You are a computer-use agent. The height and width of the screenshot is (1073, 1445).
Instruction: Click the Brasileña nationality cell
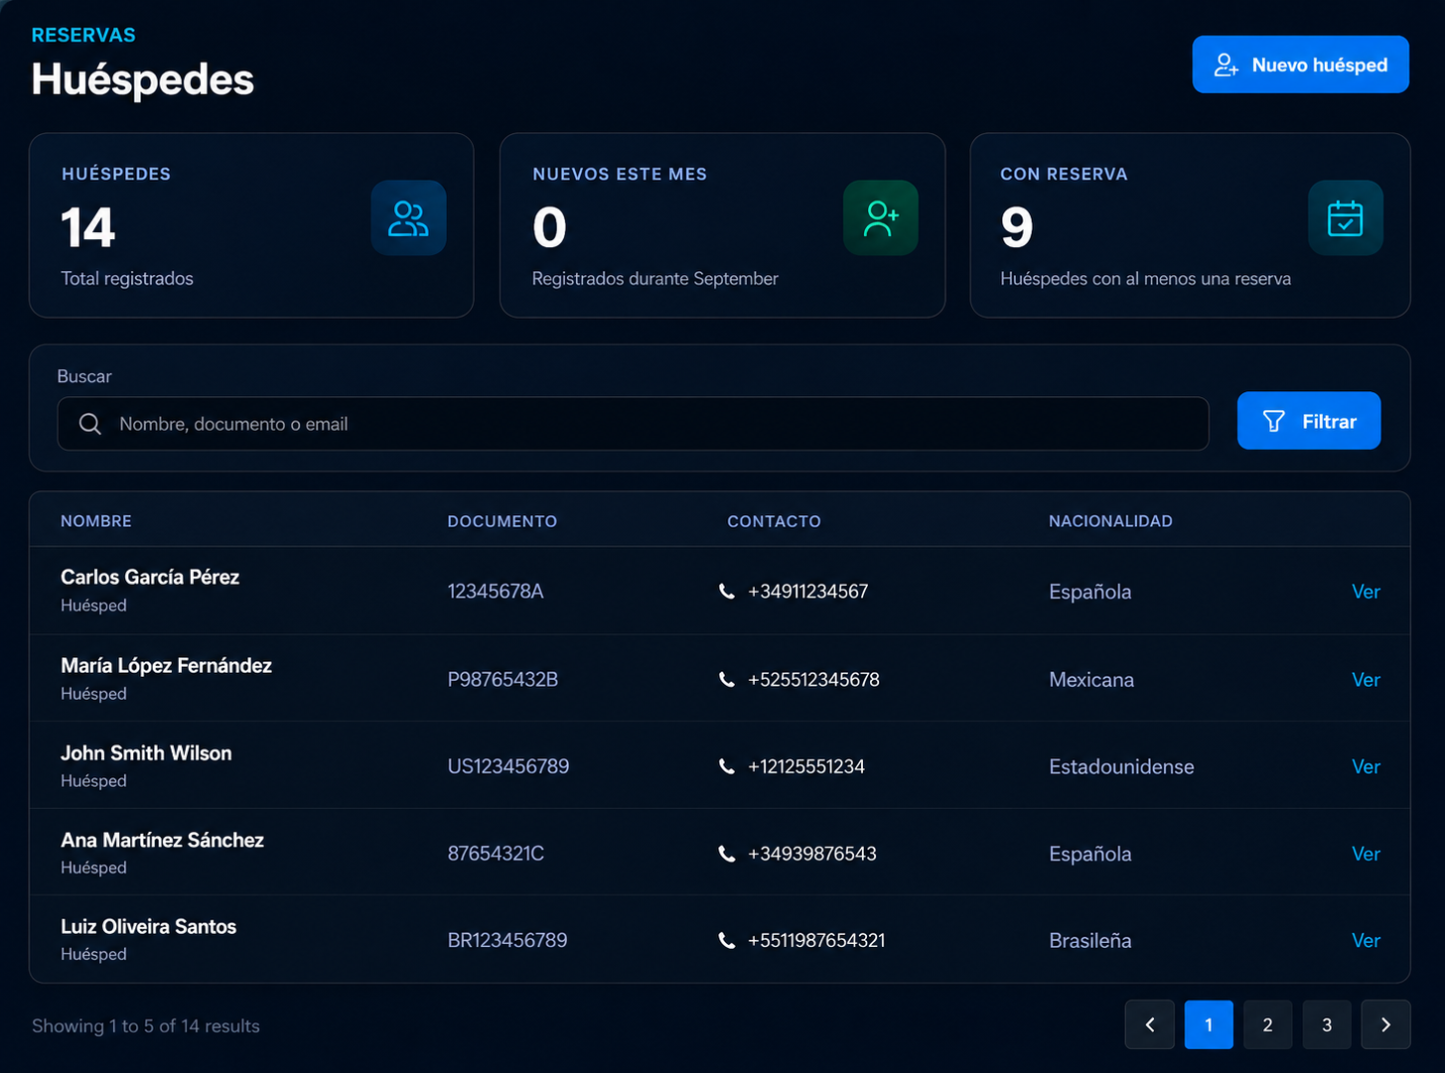point(1090,940)
